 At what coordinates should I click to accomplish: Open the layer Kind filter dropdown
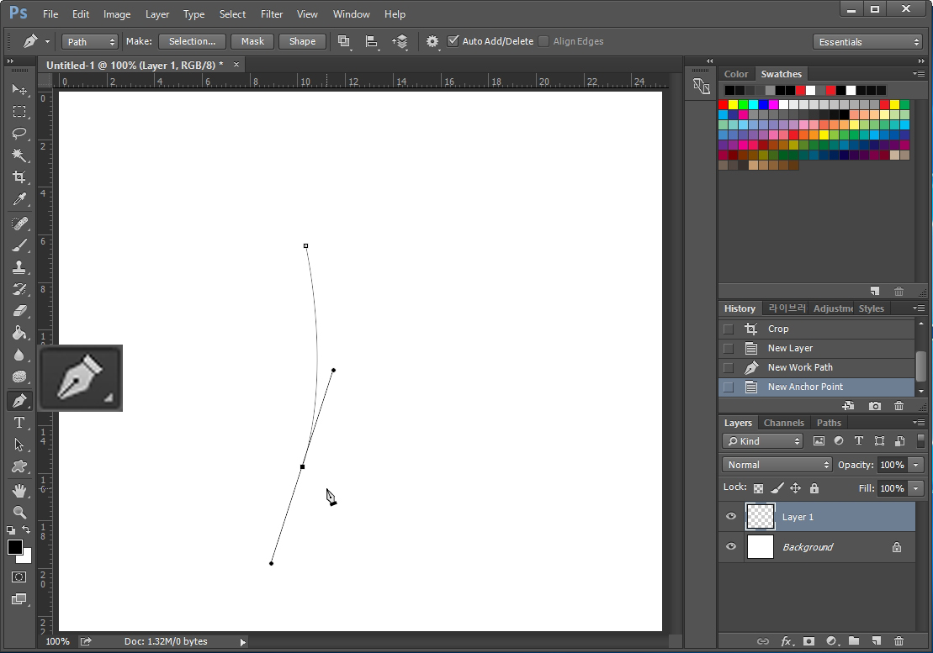coord(763,441)
